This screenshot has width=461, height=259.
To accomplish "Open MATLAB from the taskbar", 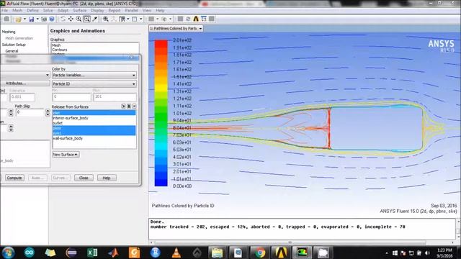I will [113, 253].
